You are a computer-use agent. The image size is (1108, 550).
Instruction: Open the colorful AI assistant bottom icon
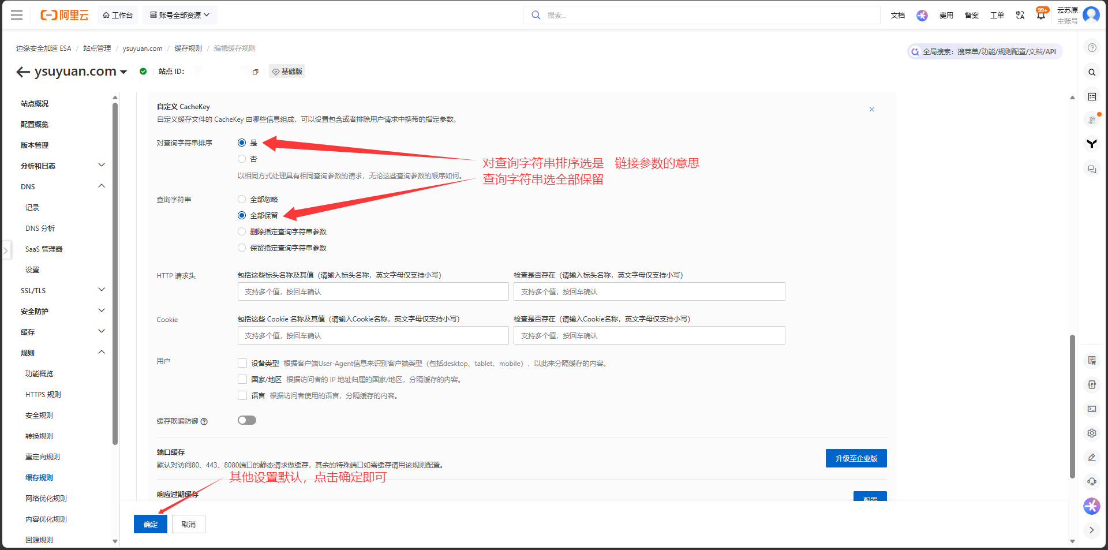(1092, 506)
